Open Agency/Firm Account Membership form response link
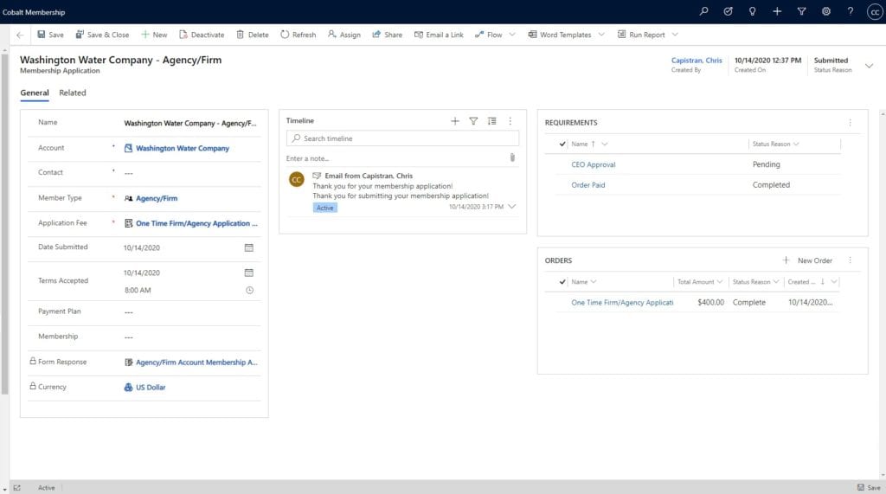The image size is (886, 494). (196, 362)
